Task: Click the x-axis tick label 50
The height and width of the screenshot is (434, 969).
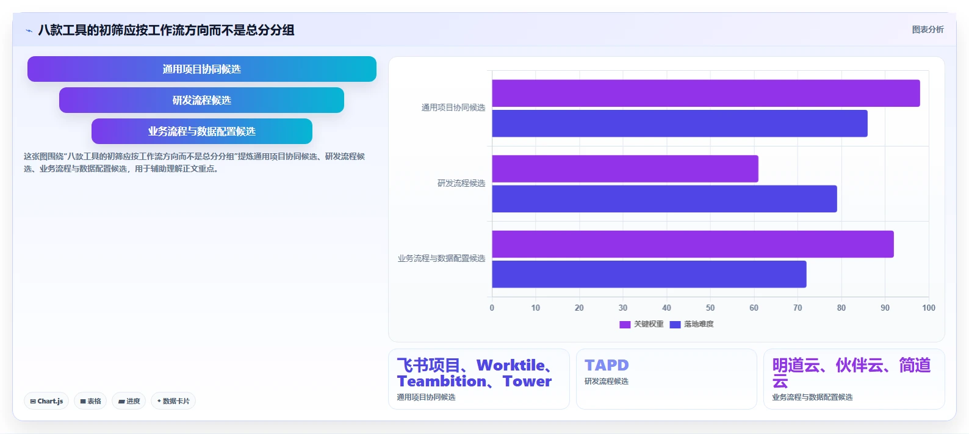Action: pyautogui.click(x=710, y=308)
